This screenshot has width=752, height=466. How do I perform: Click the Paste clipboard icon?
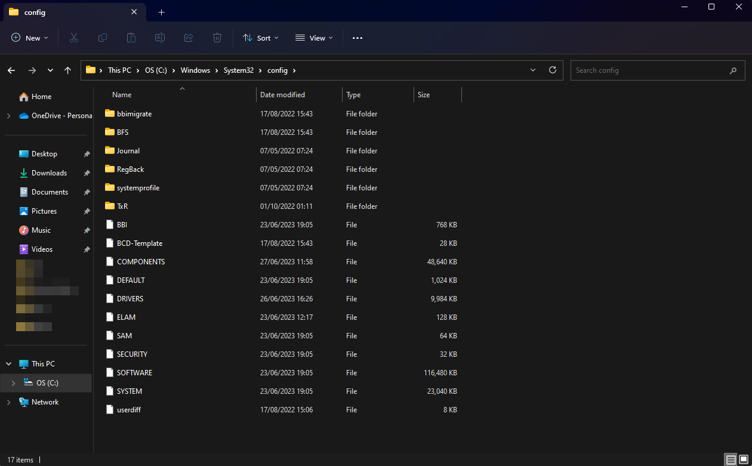(x=131, y=38)
